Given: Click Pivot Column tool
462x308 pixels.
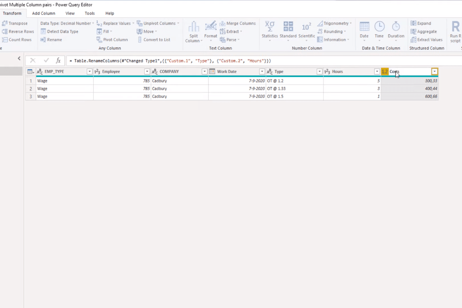Looking at the screenshot, I should tap(112, 40).
